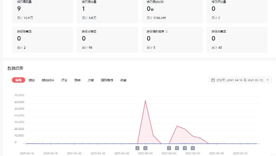Click the calendar icon in date range picker

click(213, 80)
